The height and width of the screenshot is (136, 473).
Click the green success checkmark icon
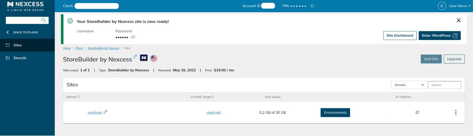pyautogui.click(x=70, y=21)
